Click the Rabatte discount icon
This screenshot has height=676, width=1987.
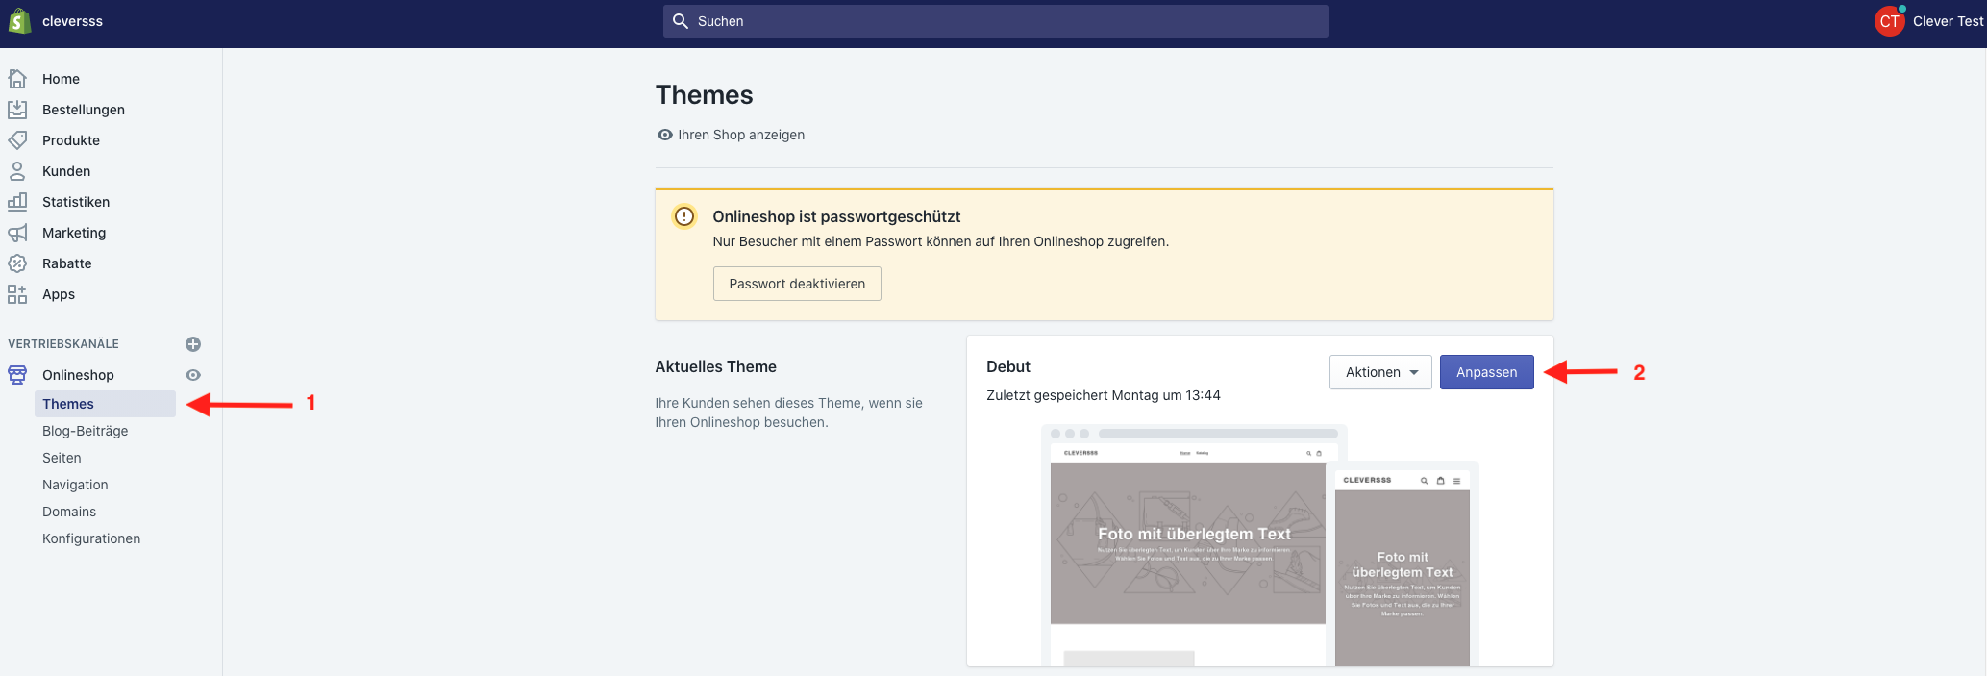tap(17, 263)
